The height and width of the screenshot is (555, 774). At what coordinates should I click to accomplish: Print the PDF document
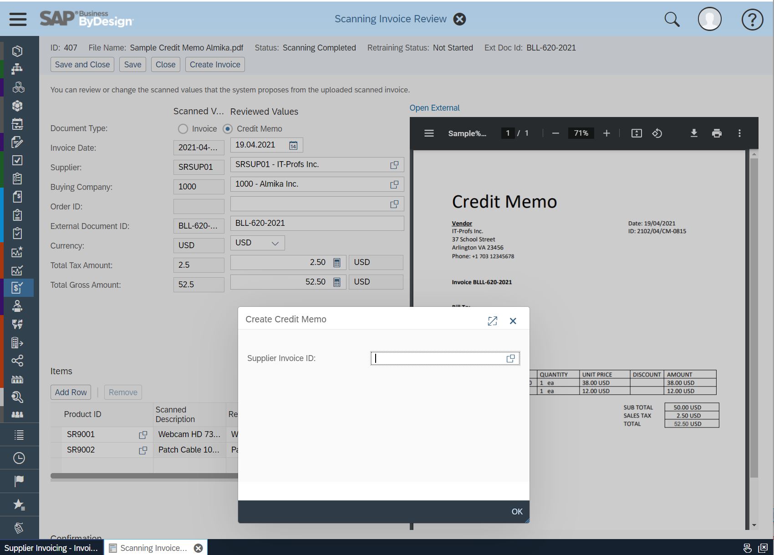coord(717,133)
